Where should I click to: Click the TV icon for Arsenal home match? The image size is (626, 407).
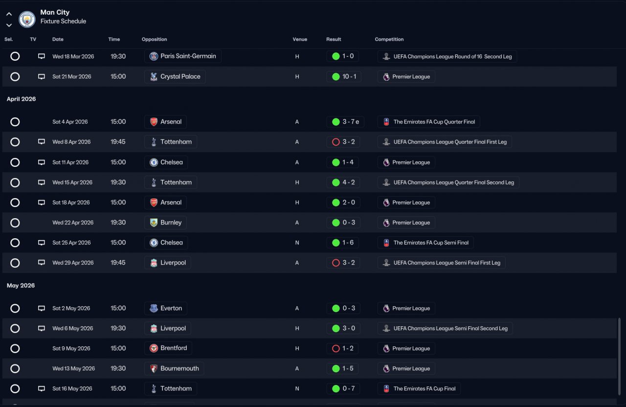[42, 203]
